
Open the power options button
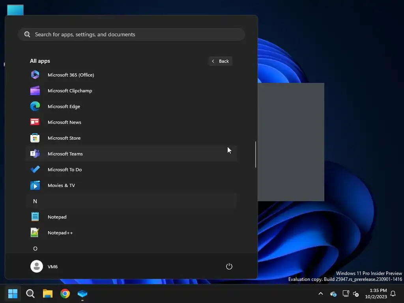click(x=229, y=266)
